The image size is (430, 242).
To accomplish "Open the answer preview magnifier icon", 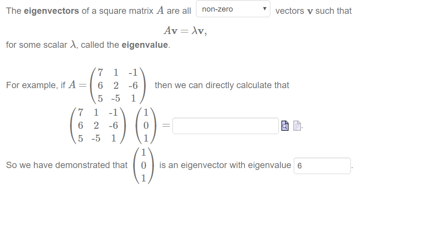I will [x=285, y=125].
